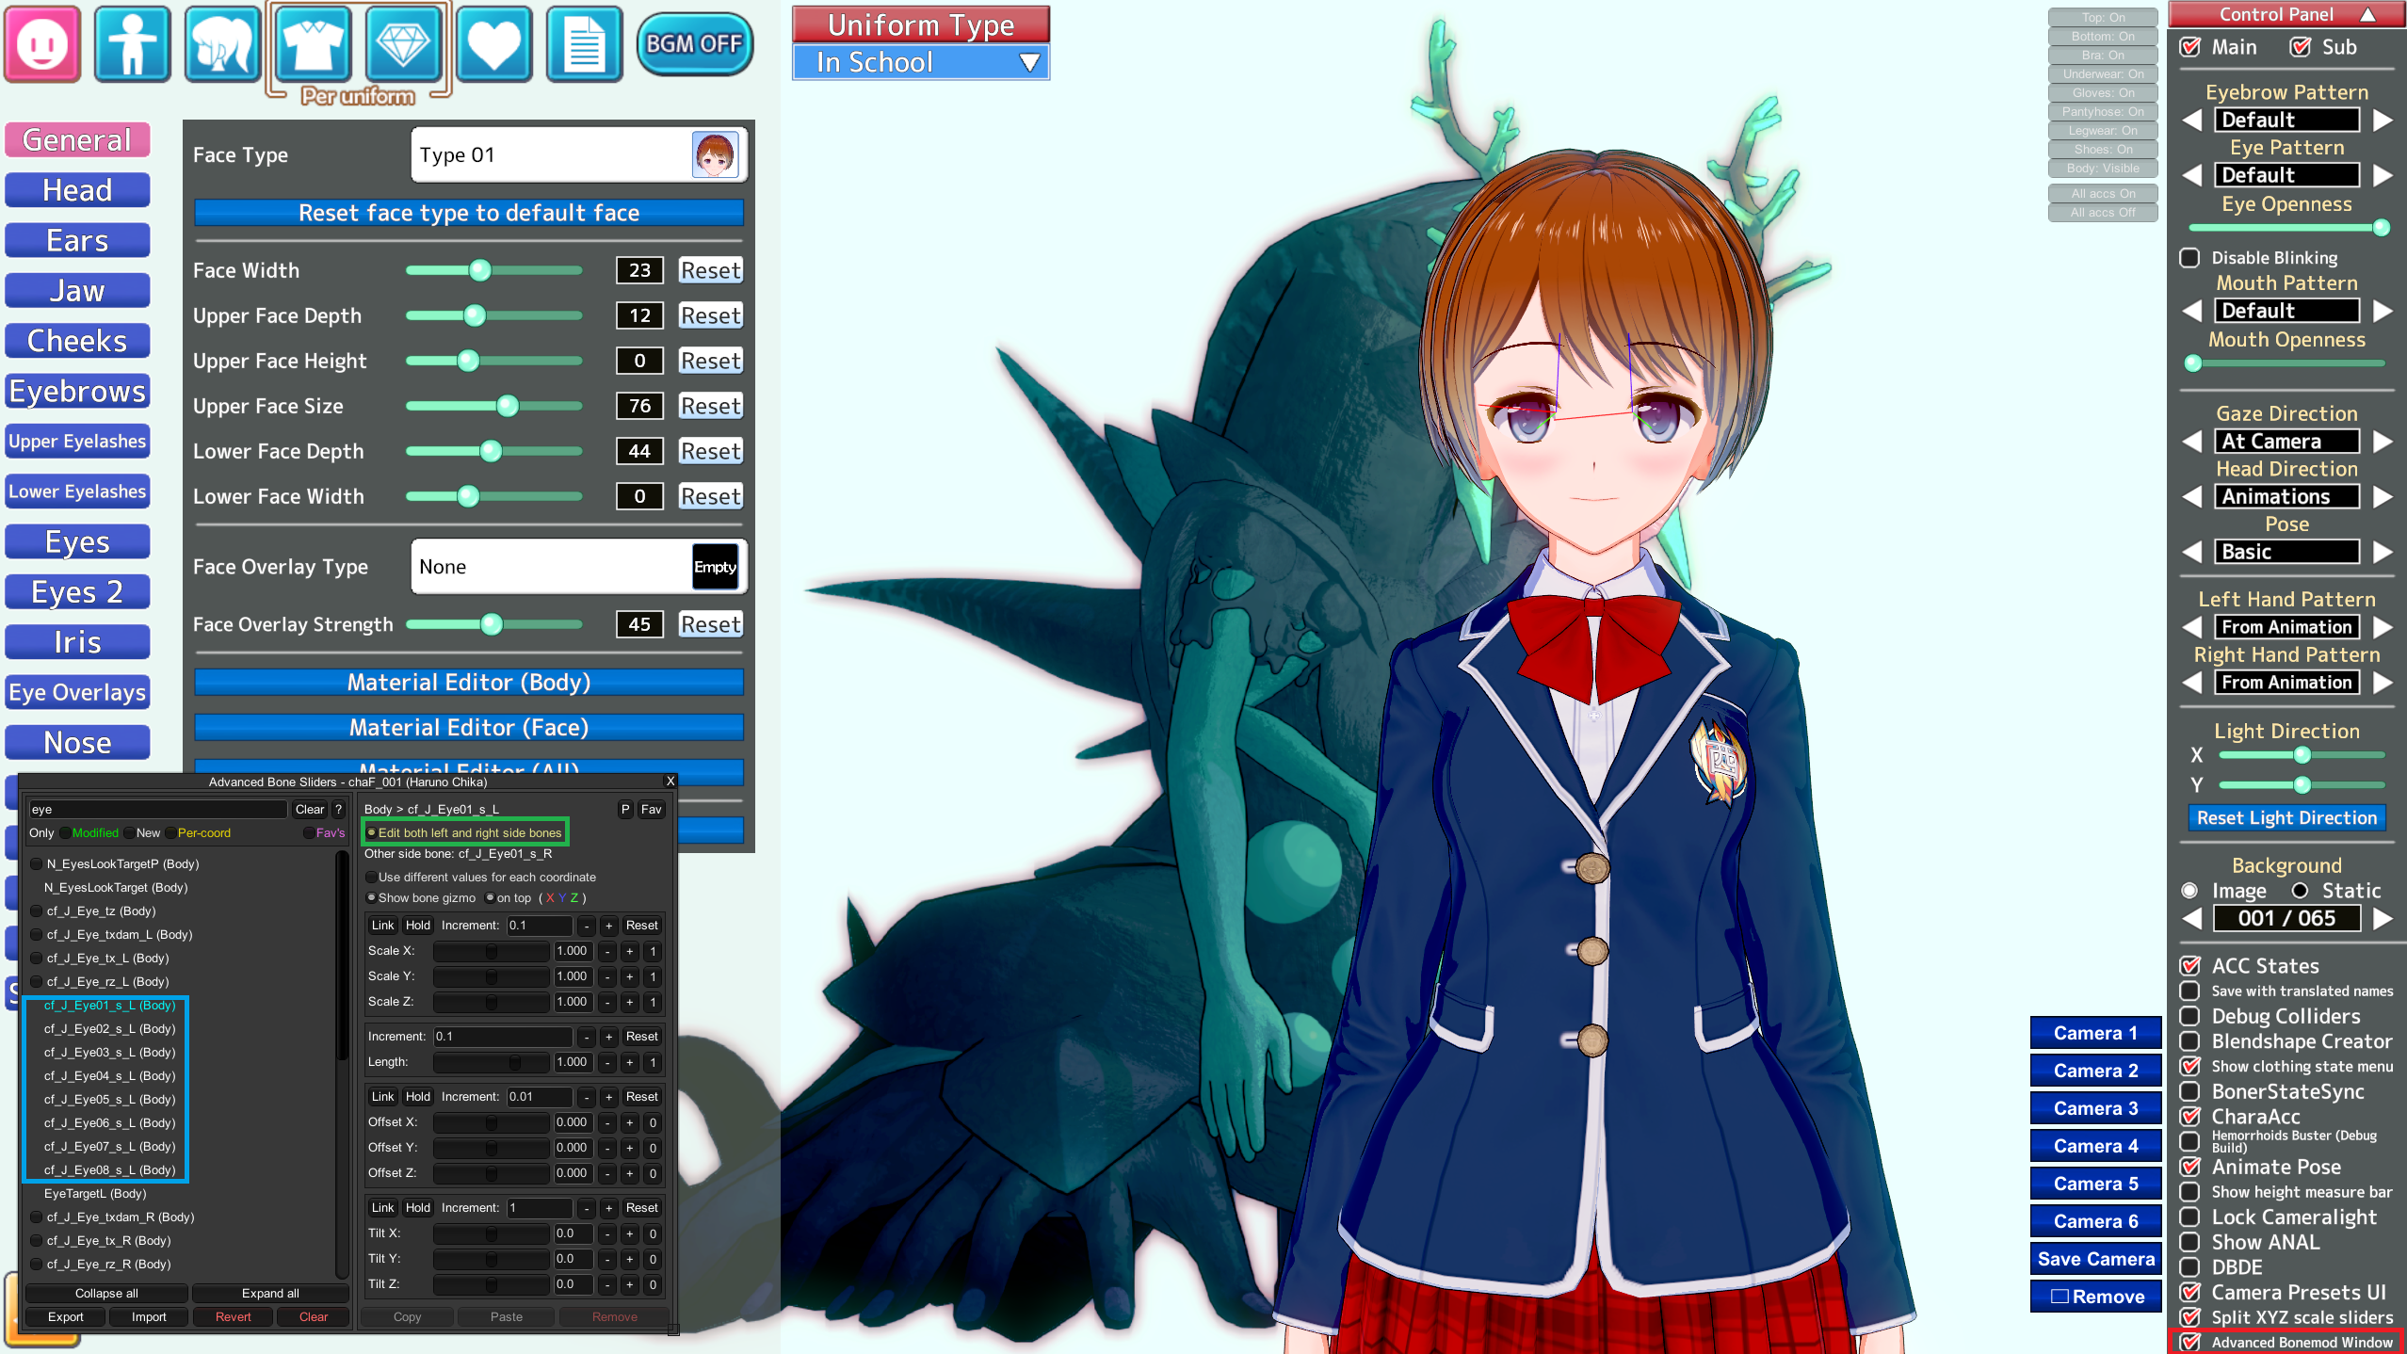2407x1354 pixels.
Task: Next Eye Pattern right arrow
Action: [2383, 175]
